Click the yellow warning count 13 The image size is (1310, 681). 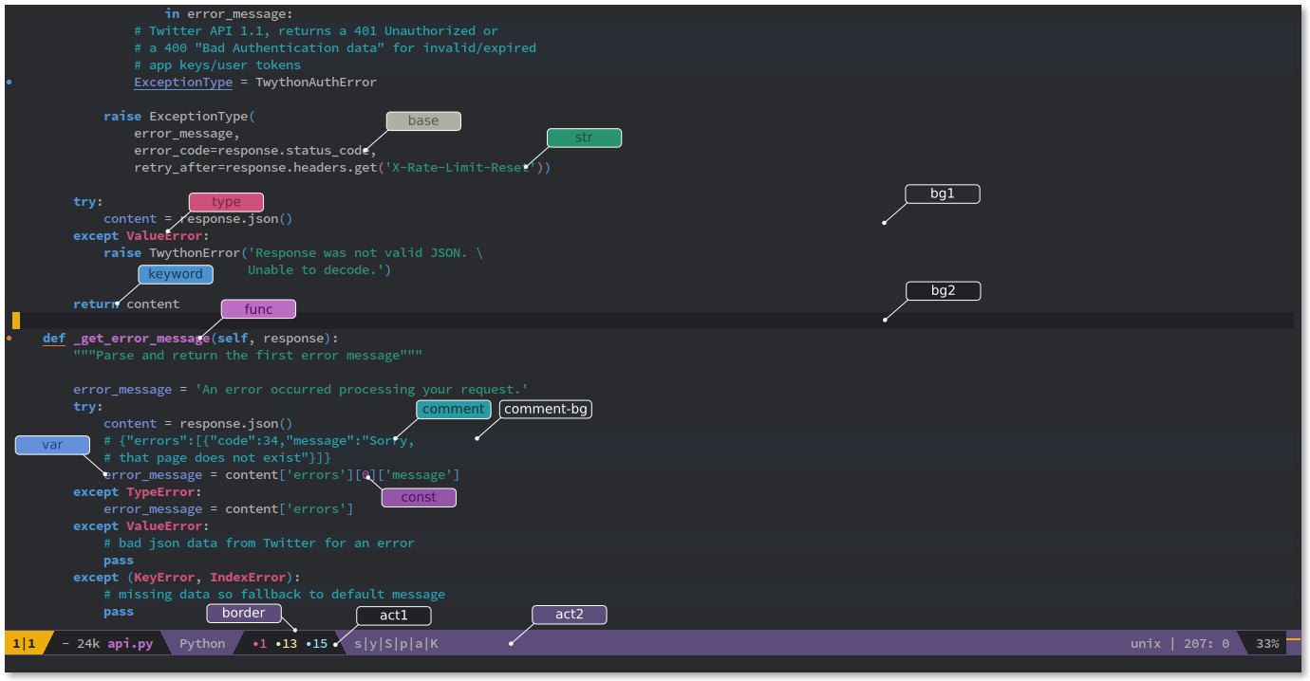[x=286, y=644]
